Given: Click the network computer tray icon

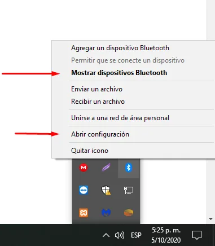Looking at the screenshot, I should (x=129, y=190).
